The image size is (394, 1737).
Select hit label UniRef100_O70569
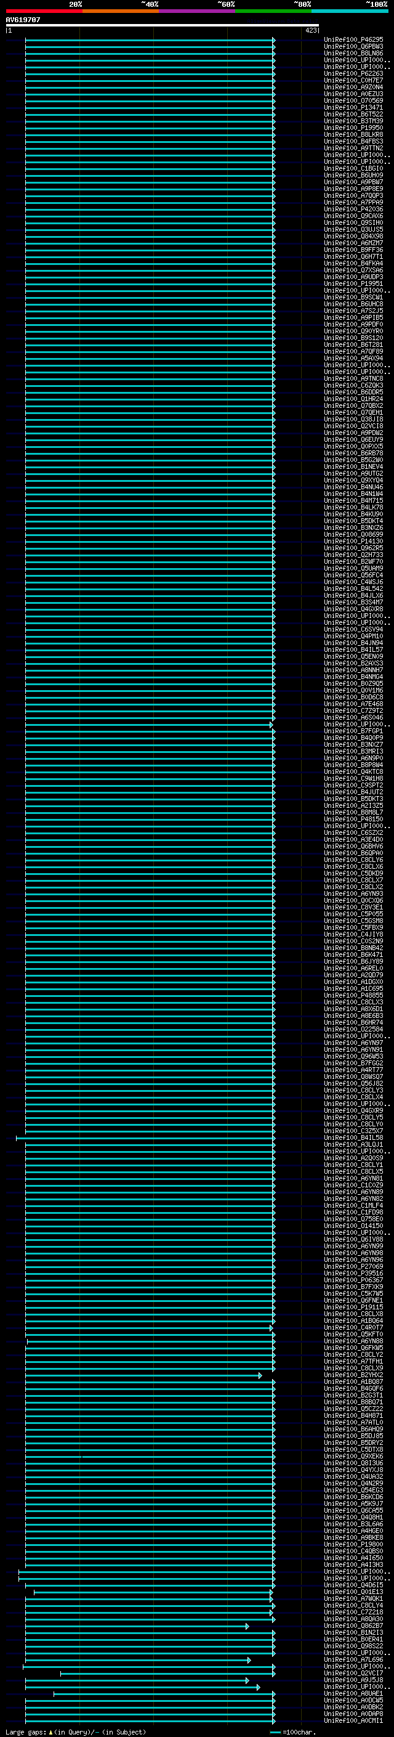click(x=353, y=100)
